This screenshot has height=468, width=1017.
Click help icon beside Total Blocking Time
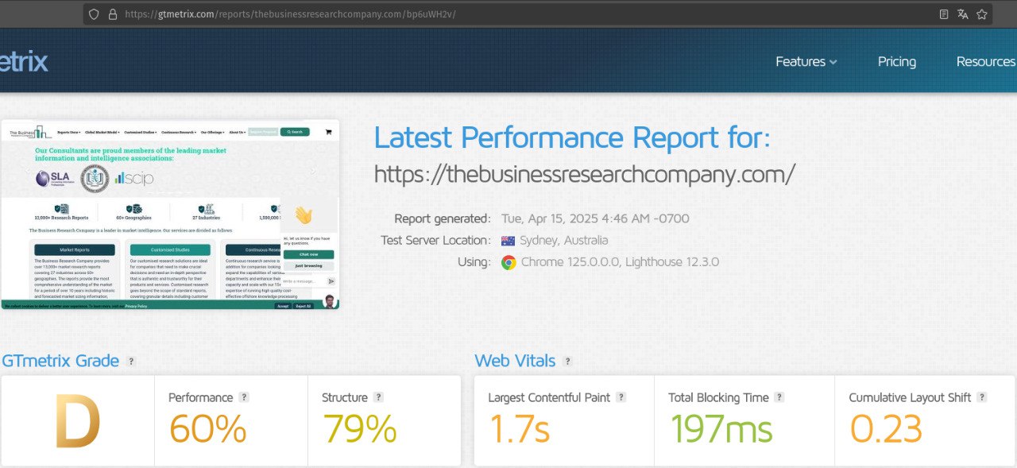780,397
